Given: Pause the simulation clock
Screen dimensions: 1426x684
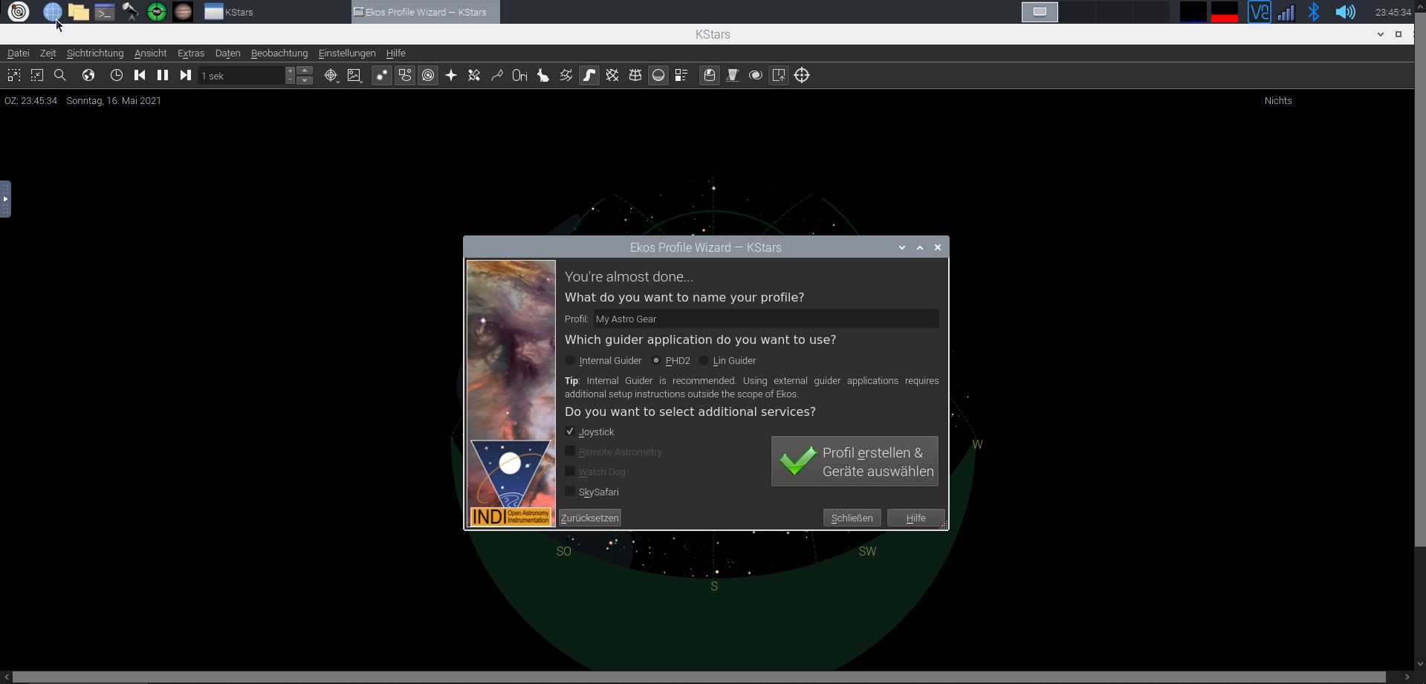Looking at the screenshot, I should pos(163,75).
